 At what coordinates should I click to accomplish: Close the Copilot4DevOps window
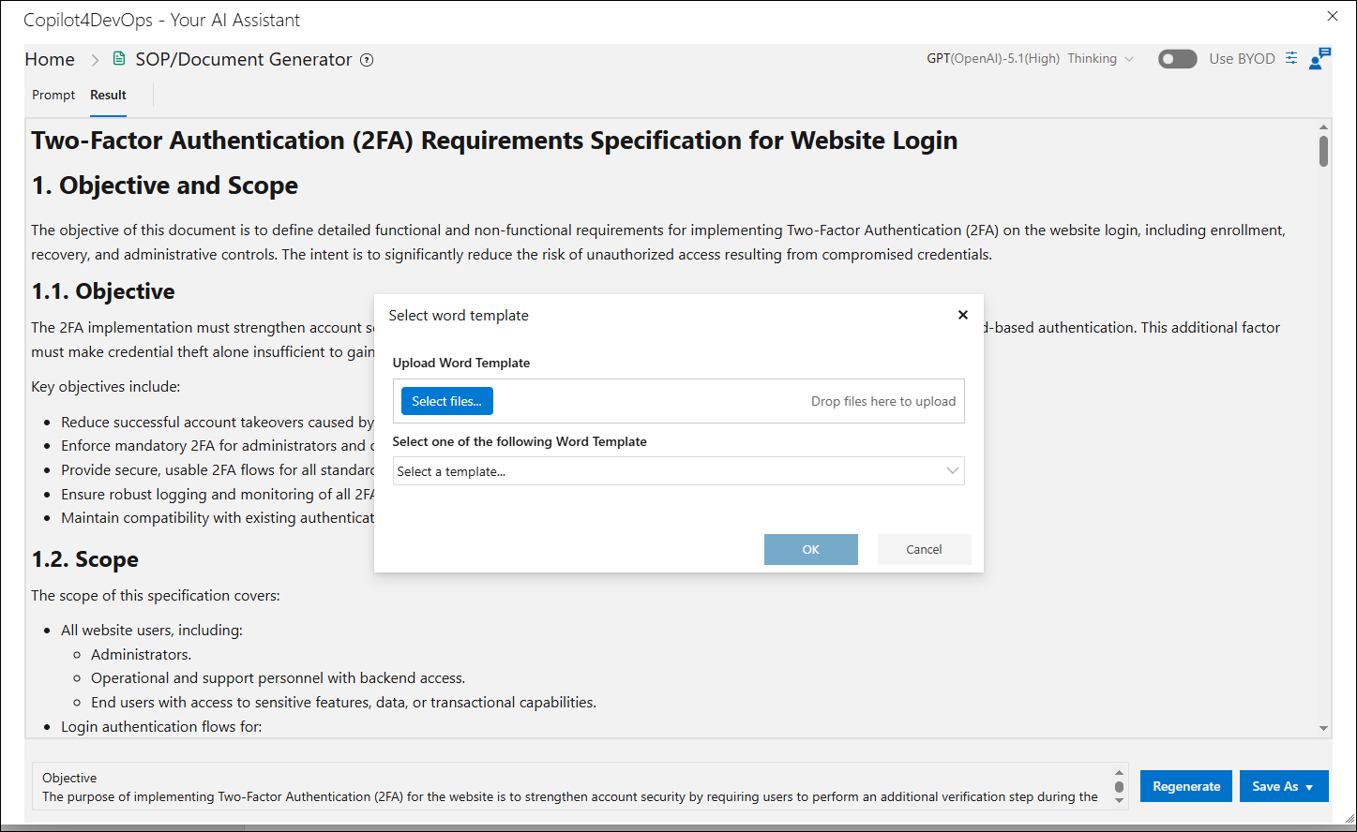coord(1333,16)
